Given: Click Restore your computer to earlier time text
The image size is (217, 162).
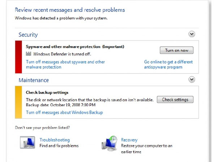Looking at the screenshot, I should coord(147,149).
